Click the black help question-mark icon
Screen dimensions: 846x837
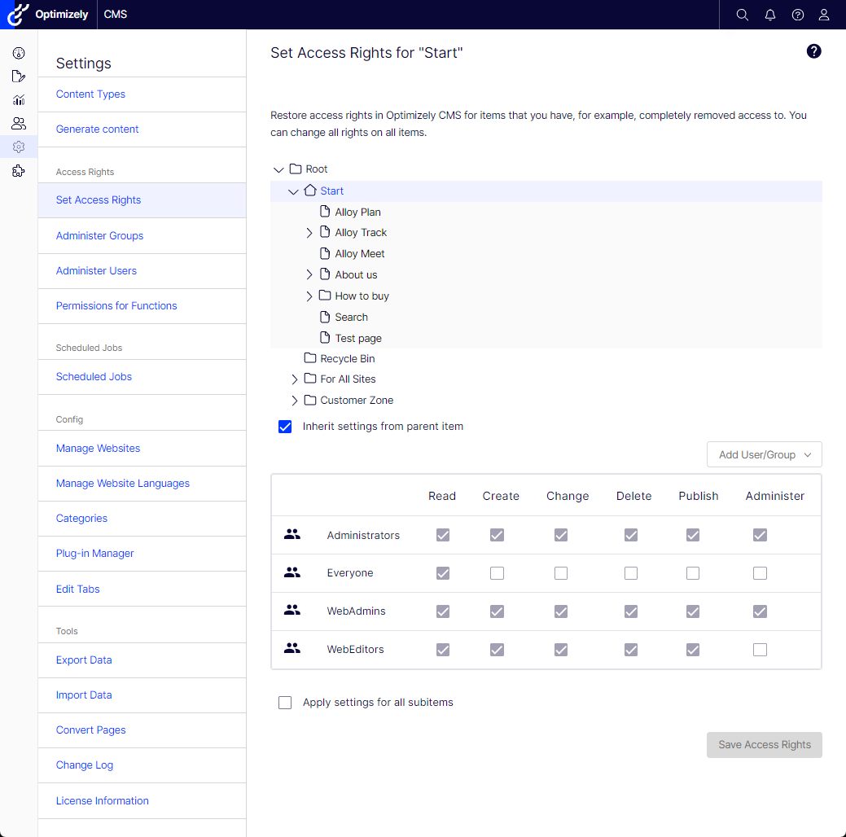(x=813, y=51)
